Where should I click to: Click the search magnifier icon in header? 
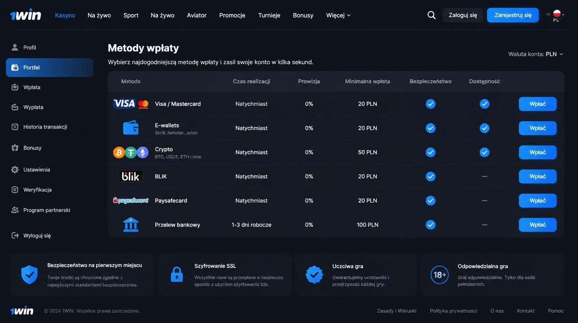pyautogui.click(x=431, y=15)
